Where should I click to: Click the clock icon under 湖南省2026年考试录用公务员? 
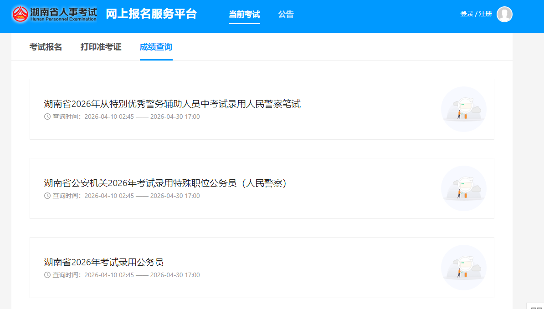point(47,275)
